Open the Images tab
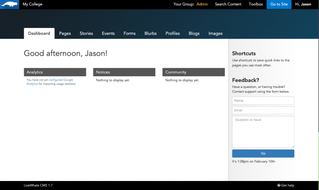This screenshot has width=319, height=190. coord(216,34)
